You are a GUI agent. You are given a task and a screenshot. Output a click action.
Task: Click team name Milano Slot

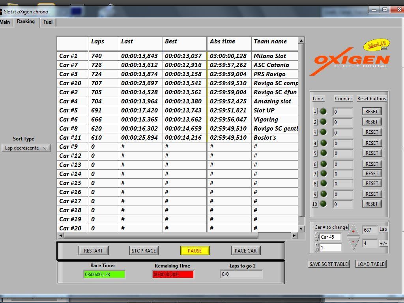(x=270, y=56)
